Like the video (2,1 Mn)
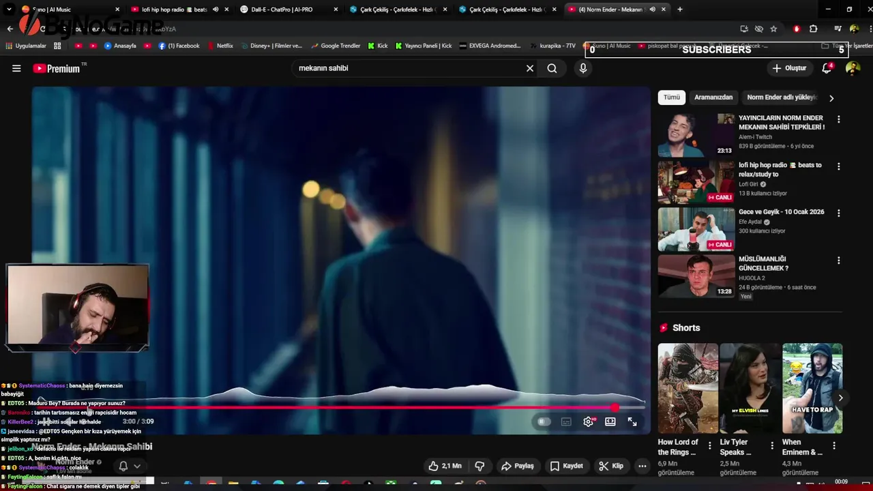Screen dimensions: 873x491 [x=445, y=466]
